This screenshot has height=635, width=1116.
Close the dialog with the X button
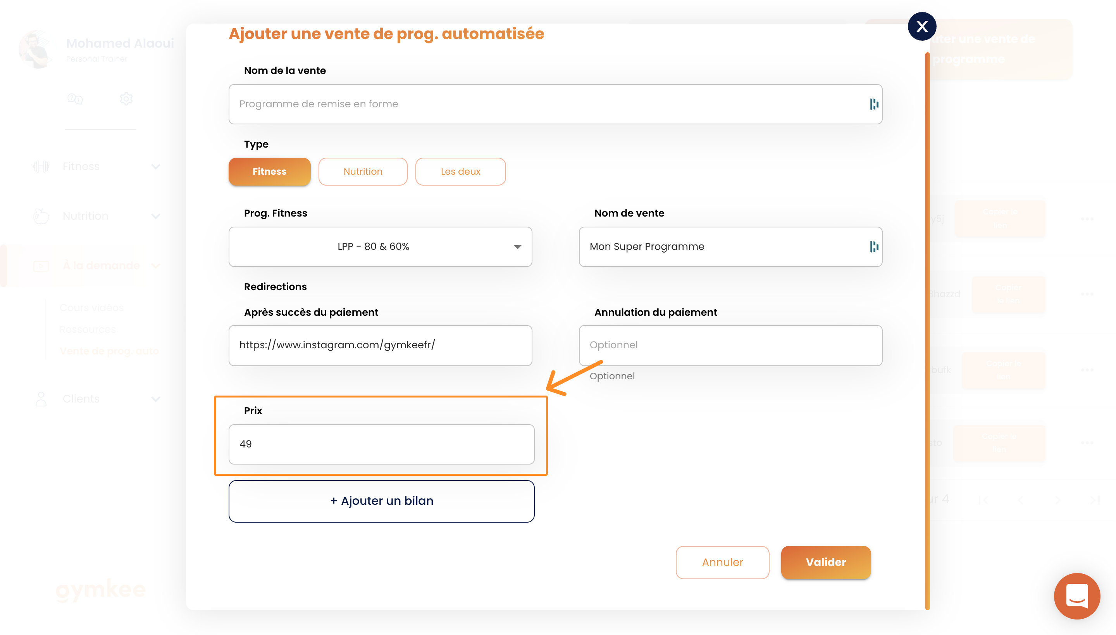921,27
